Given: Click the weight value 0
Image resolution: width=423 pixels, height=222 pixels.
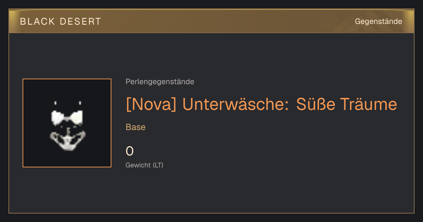Looking at the screenshot, I should [x=130, y=151].
